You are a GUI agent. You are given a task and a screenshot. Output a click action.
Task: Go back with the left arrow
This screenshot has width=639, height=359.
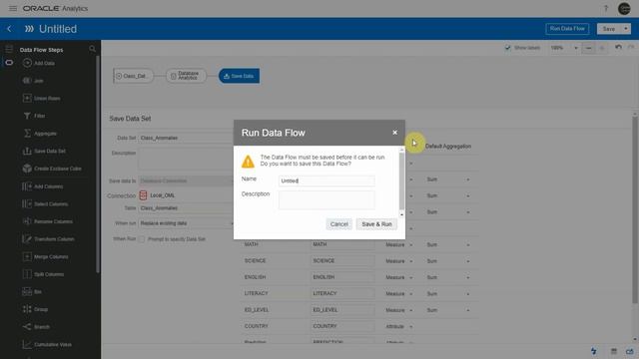(9, 29)
